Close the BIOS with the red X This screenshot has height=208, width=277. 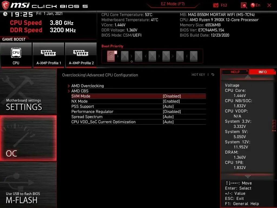click(269, 5)
